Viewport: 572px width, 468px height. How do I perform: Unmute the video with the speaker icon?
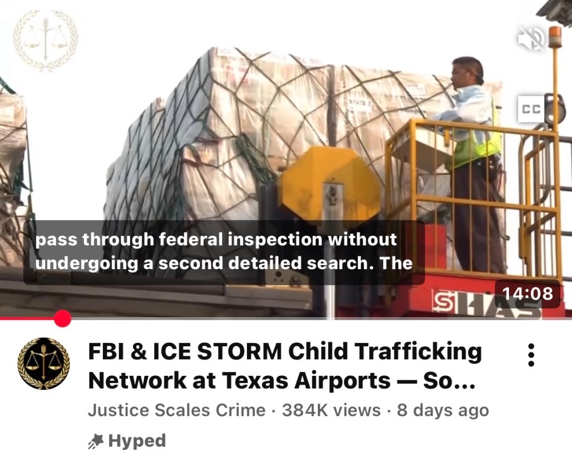(x=531, y=37)
